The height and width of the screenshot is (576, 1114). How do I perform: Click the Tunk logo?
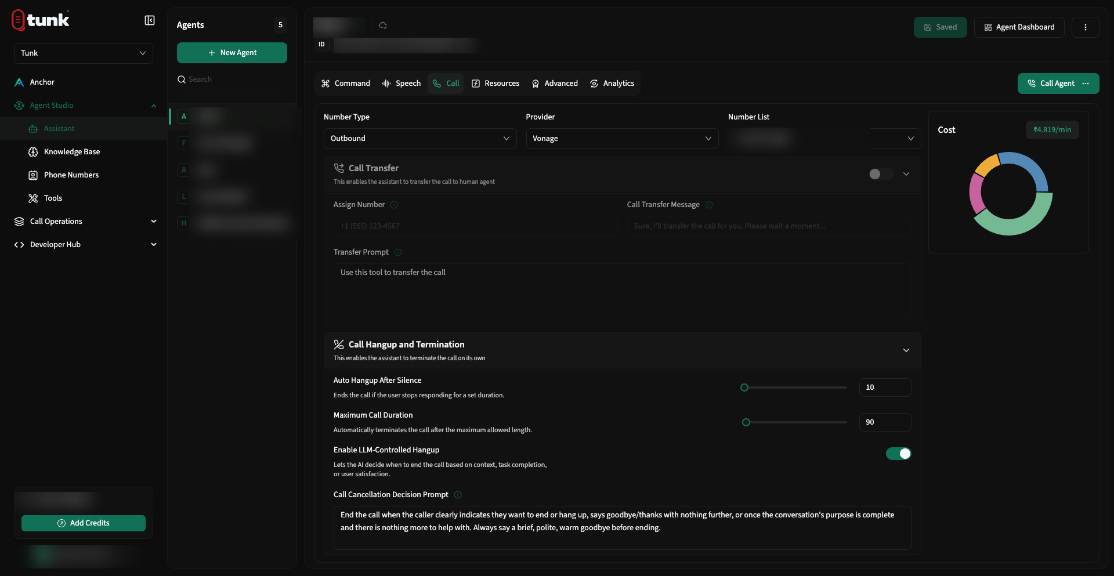(x=41, y=20)
